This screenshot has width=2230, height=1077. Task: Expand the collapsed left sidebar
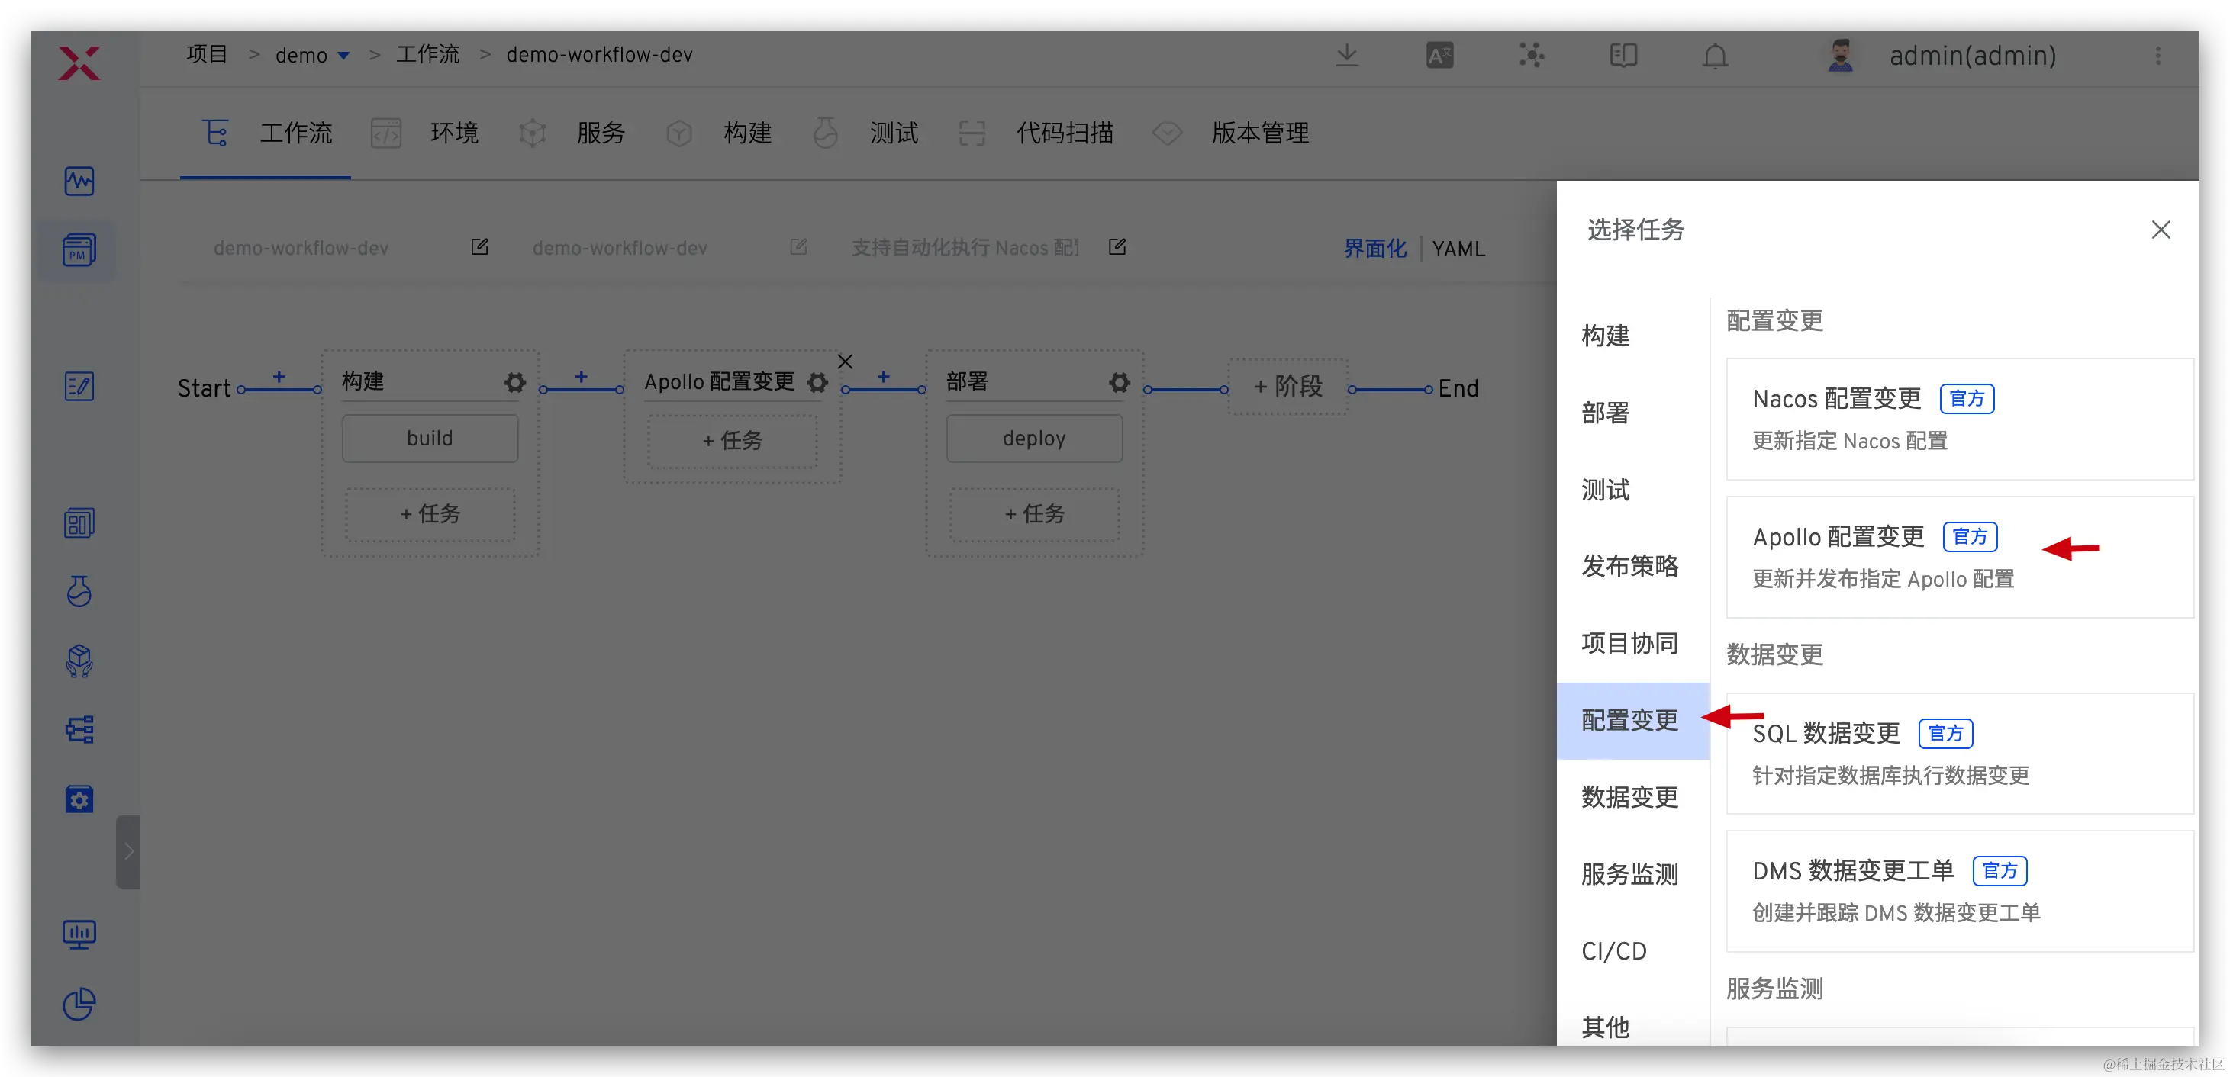click(x=128, y=851)
